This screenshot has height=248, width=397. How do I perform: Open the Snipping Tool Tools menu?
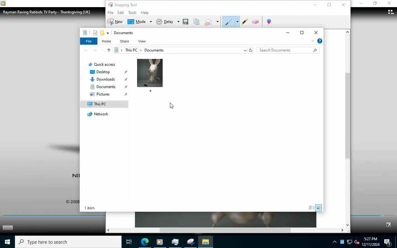132,13
